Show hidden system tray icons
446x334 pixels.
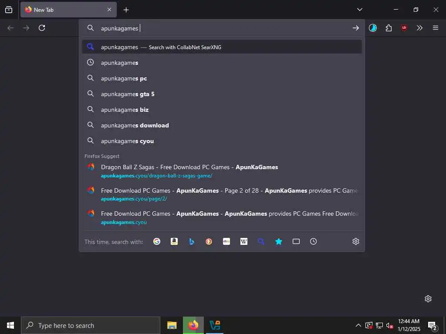point(358,325)
